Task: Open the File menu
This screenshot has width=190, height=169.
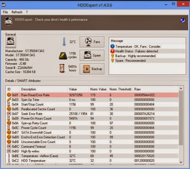Action: pyautogui.click(x=5, y=12)
